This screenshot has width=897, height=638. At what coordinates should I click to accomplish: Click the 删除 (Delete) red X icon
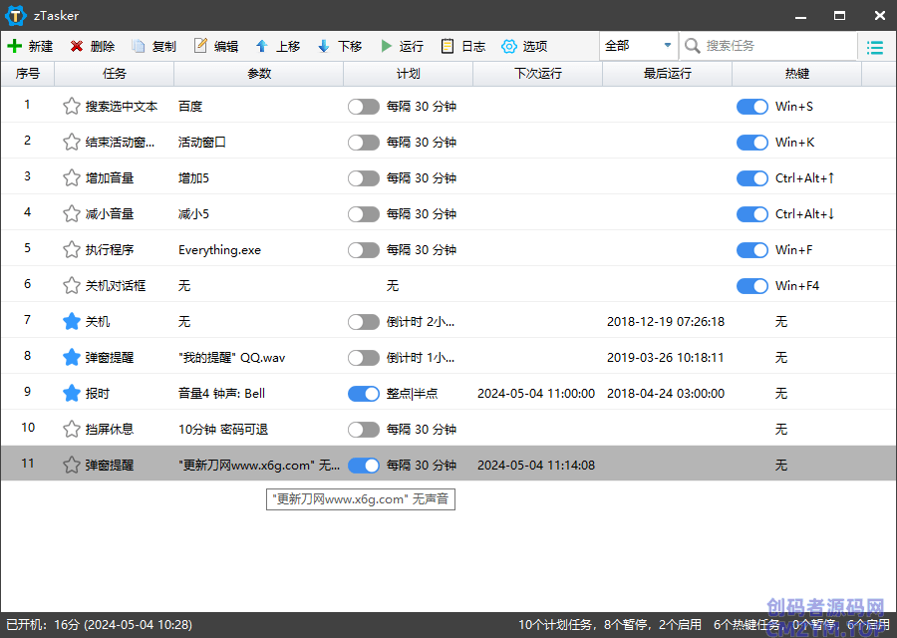click(77, 47)
